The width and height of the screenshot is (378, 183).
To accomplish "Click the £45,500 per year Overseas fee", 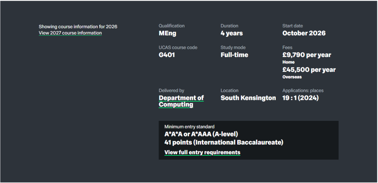I will click(x=309, y=70).
